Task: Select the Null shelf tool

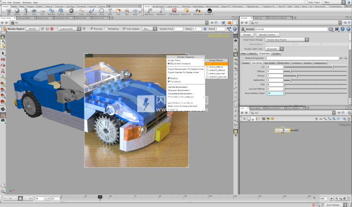Action: tap(127, 12)
